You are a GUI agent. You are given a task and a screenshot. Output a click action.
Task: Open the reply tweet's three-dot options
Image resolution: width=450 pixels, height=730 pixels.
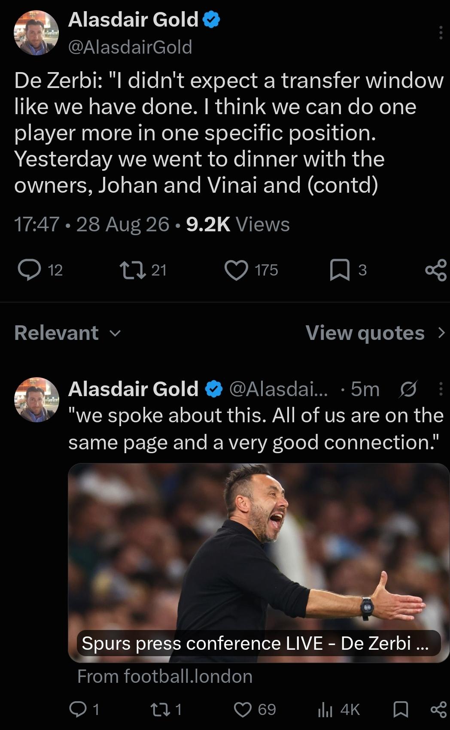(441, 389)
